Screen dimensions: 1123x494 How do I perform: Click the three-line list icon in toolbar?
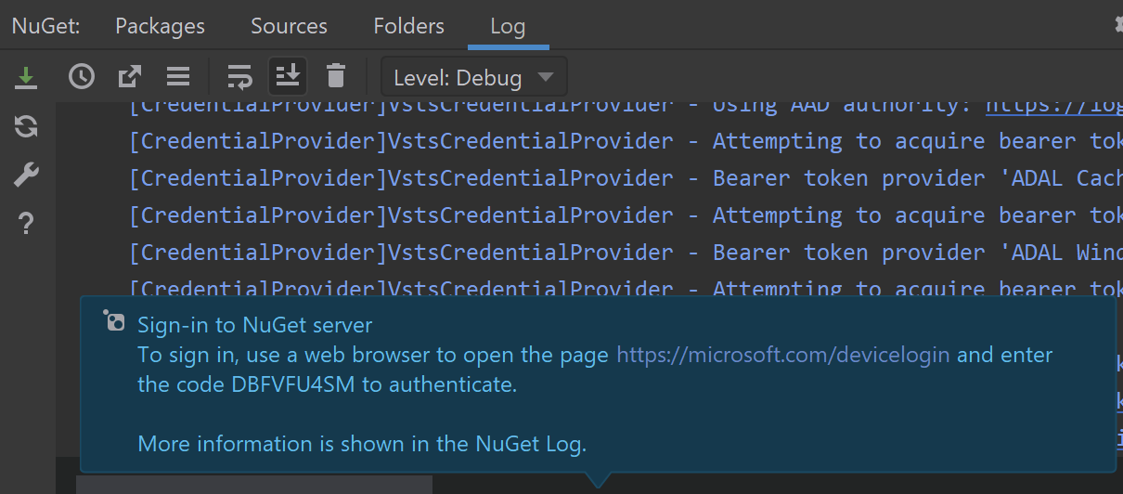click(178, 77)
